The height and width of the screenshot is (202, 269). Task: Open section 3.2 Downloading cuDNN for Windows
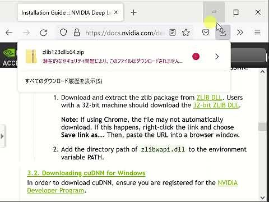tap(86, 173)
